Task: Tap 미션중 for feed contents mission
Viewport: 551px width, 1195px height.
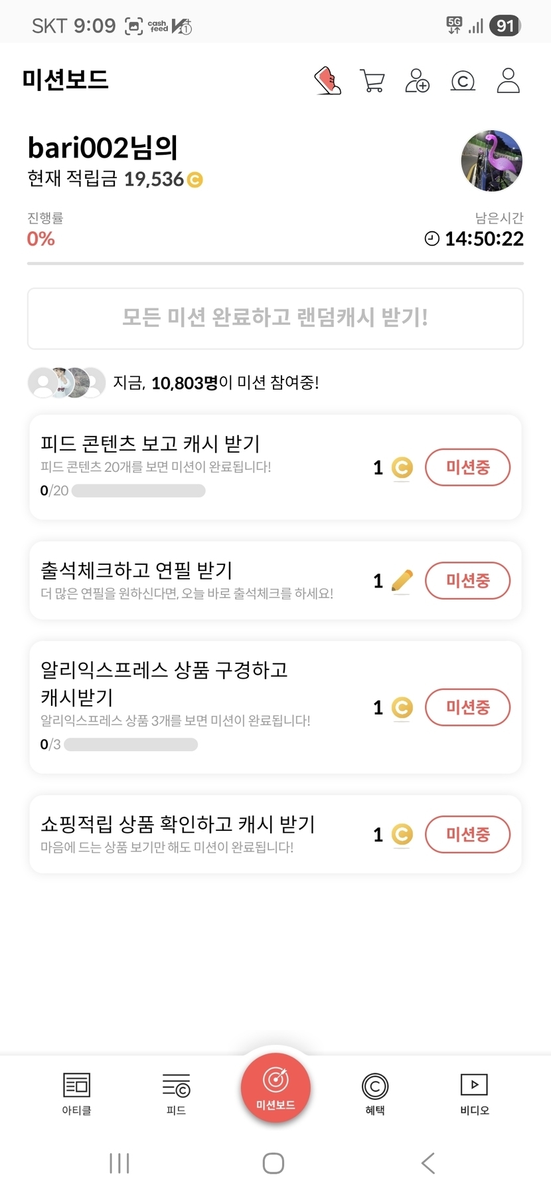Action: (x=467, y=467)
